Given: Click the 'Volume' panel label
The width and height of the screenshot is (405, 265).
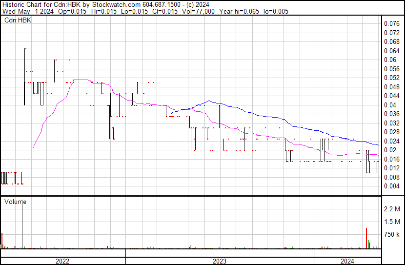Looking at the screenshot, I should click(15, 202).
